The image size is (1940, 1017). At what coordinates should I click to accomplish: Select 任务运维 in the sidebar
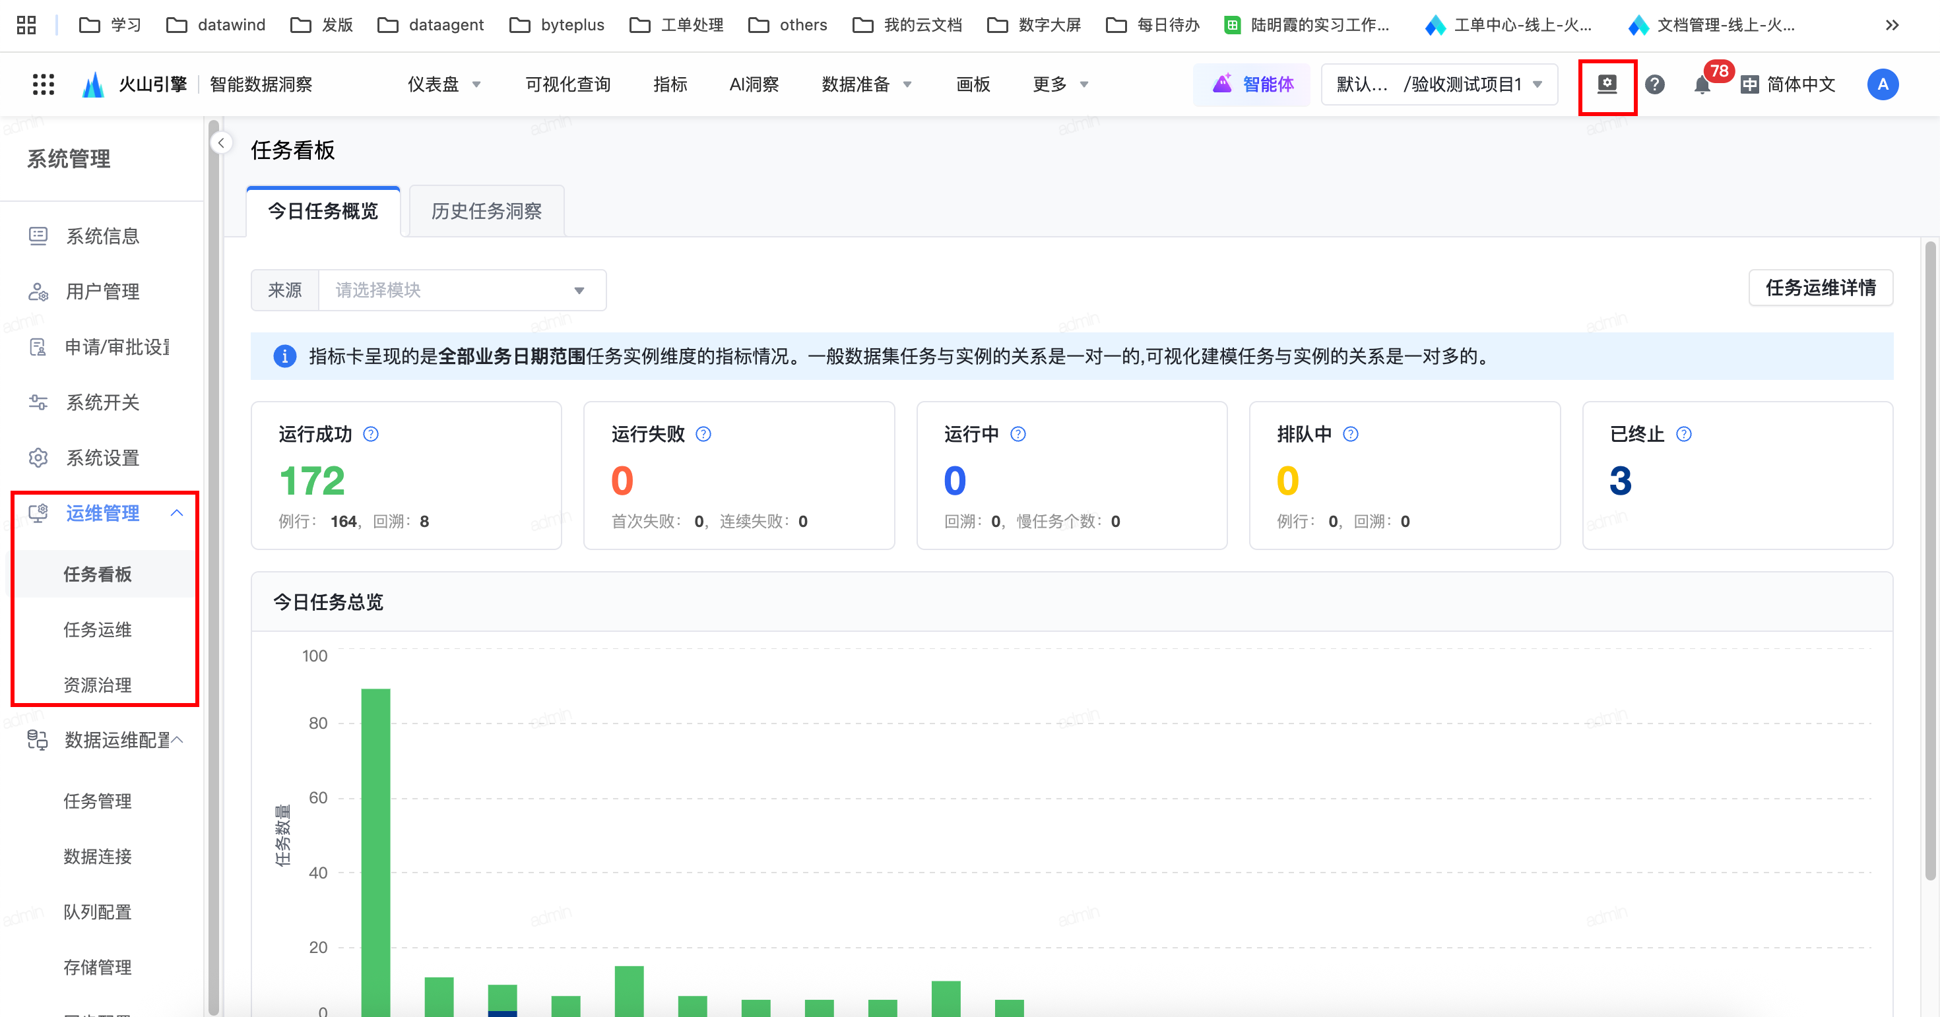tap(97, 630)
